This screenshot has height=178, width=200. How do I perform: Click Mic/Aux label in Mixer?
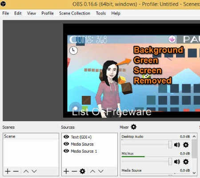coord(128,154)
